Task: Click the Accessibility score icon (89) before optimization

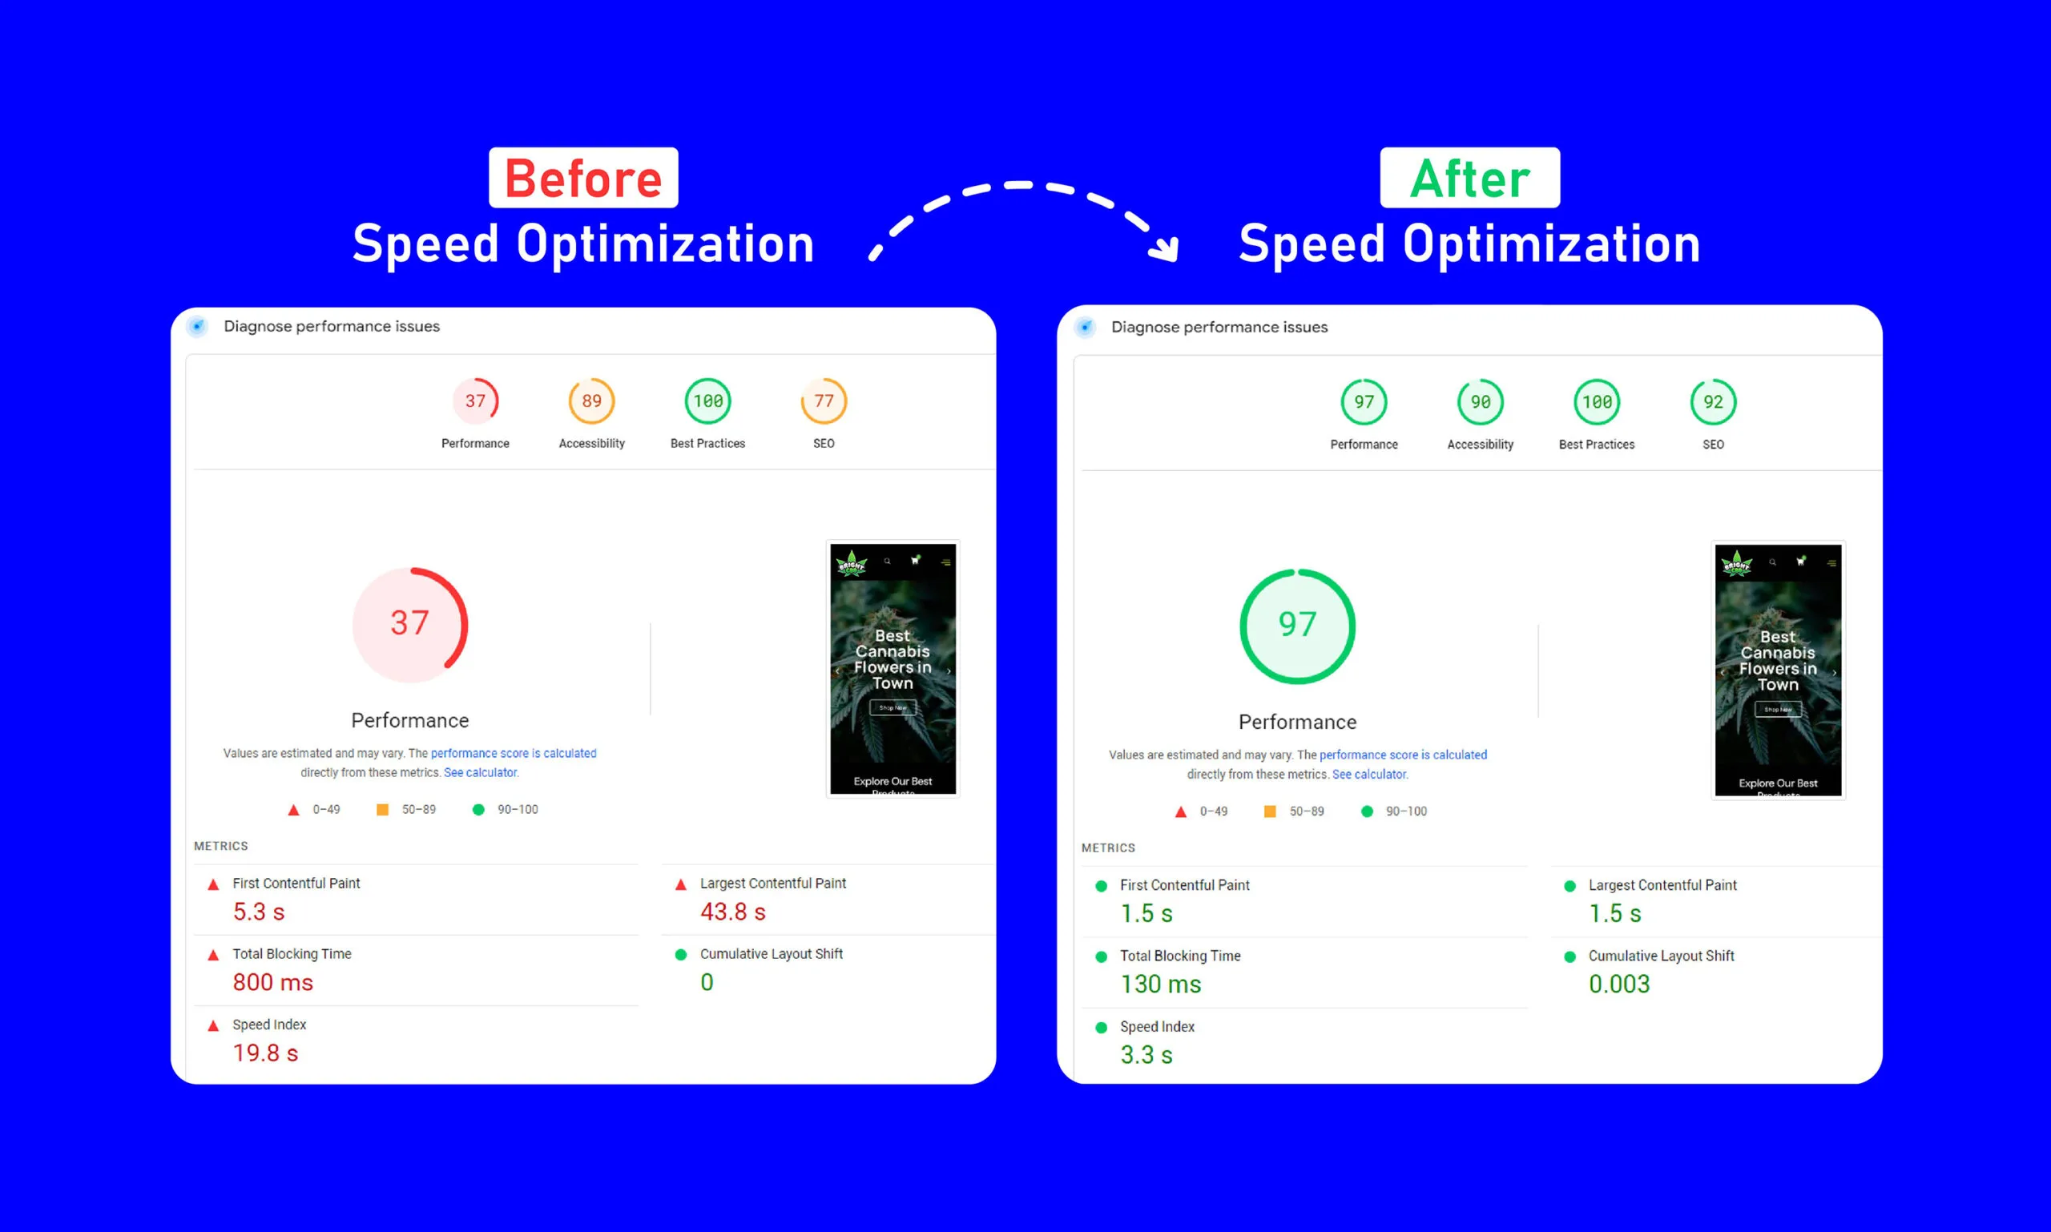Action: (590, 401)
